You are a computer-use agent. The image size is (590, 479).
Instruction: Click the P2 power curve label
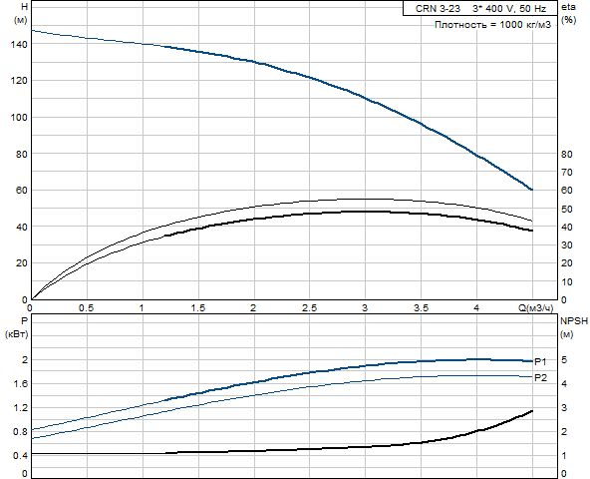coord(541,377)
